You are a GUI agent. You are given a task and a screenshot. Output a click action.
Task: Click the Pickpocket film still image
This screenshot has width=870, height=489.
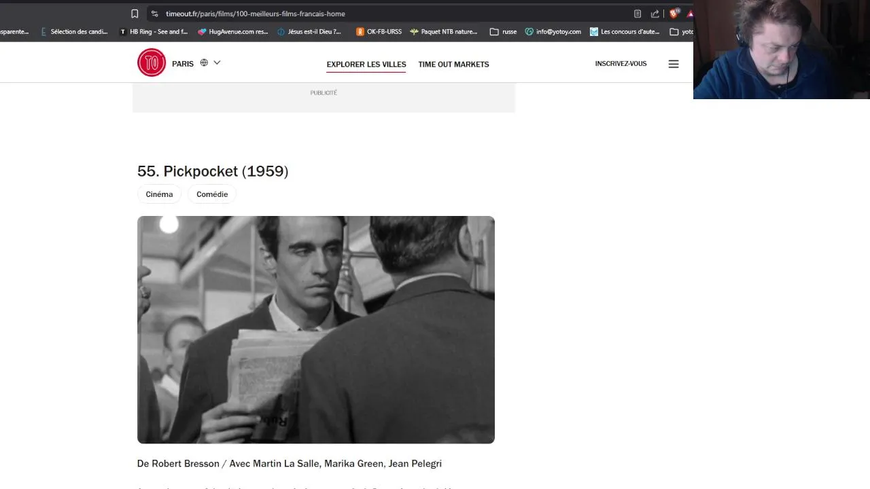[x=316, y=330]
